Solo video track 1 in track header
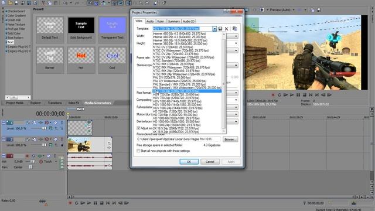The height and width of the screenshot is (211, 375). 62,122
